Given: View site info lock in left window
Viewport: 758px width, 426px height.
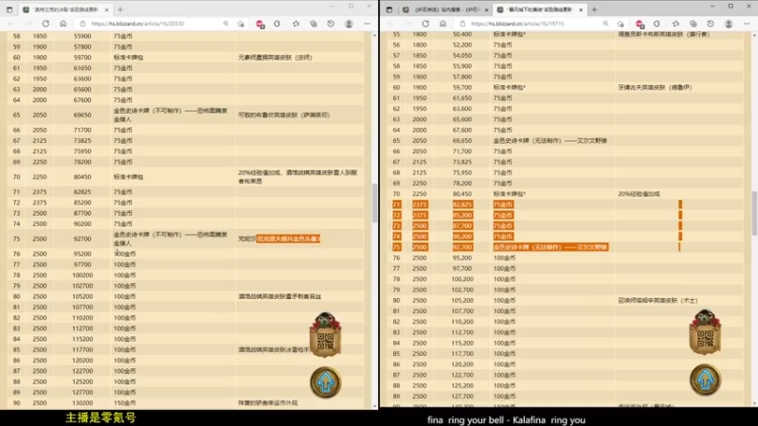Looking at the screenshot, I should point(82,24).
